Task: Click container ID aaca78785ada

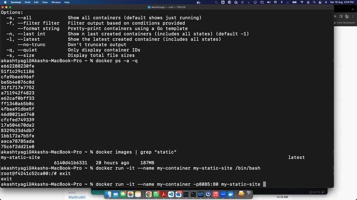Action: pyautogui.click(x=17, y=141)
